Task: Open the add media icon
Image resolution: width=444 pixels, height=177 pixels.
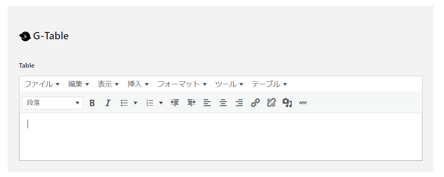Action: tap(287, 103)
